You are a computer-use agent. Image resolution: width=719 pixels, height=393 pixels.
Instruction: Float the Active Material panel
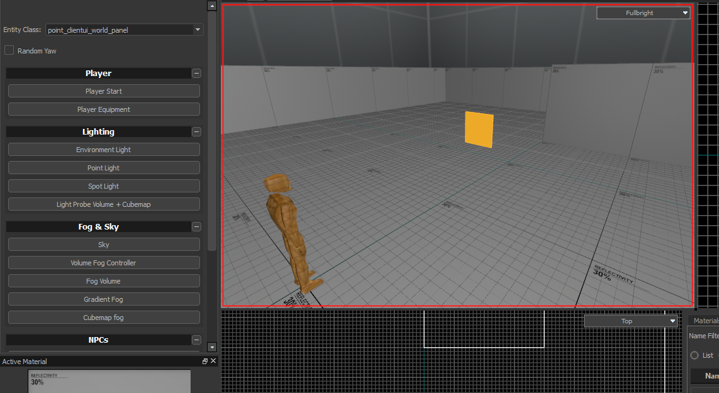(x=205, y=362)
